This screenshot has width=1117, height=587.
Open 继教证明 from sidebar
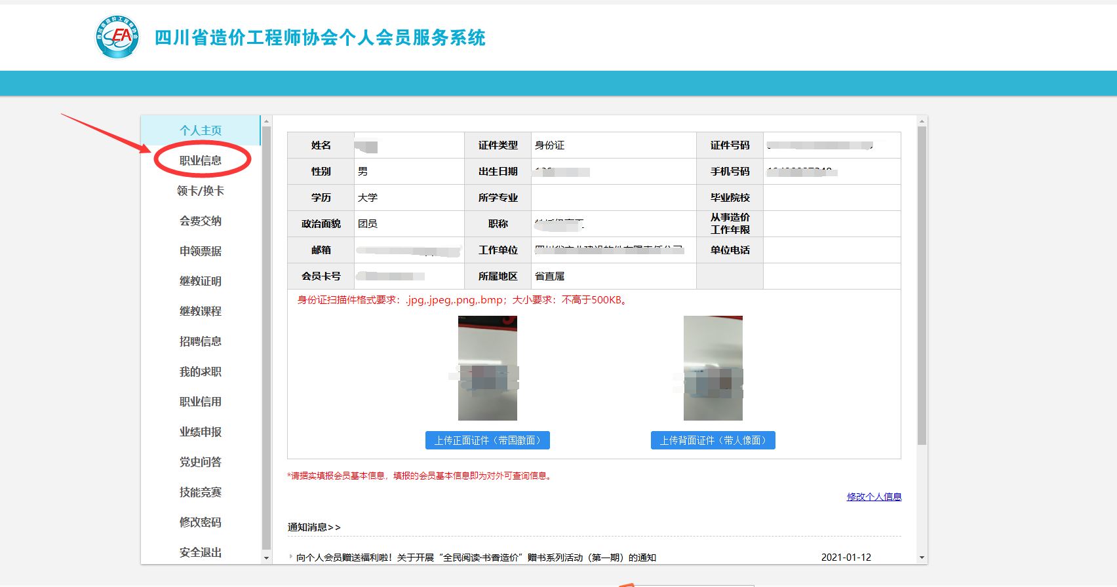pos(201,281)
